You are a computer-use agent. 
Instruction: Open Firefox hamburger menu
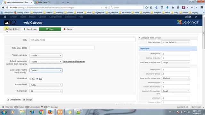click(202, 8)
